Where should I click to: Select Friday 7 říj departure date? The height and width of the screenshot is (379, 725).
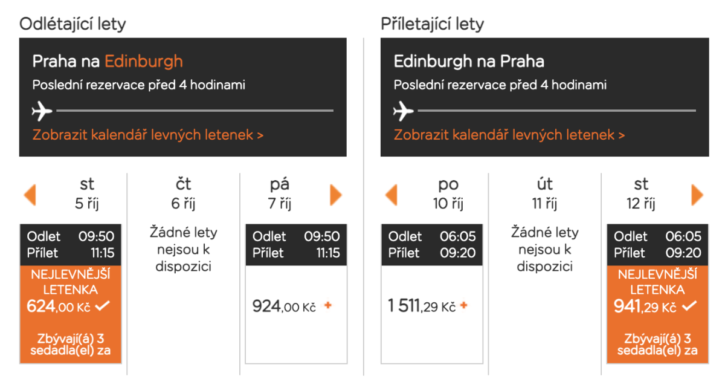(280, 193)
